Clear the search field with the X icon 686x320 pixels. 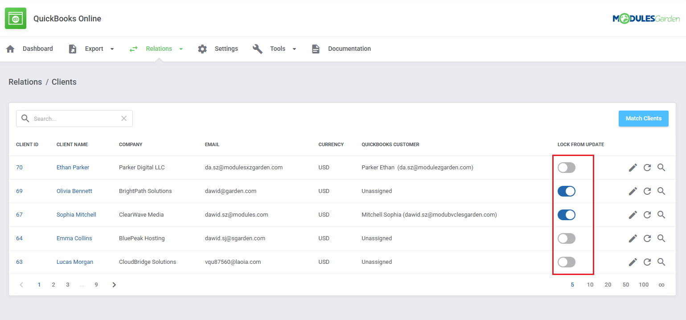point(124,119)
